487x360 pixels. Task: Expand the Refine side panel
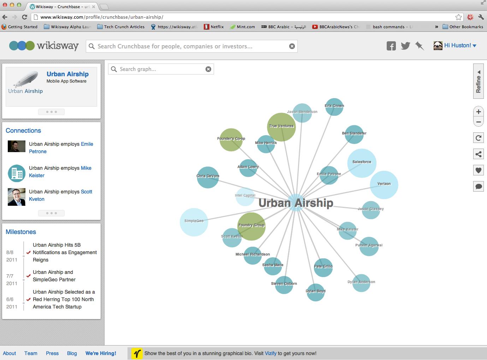tap(478, 82)
